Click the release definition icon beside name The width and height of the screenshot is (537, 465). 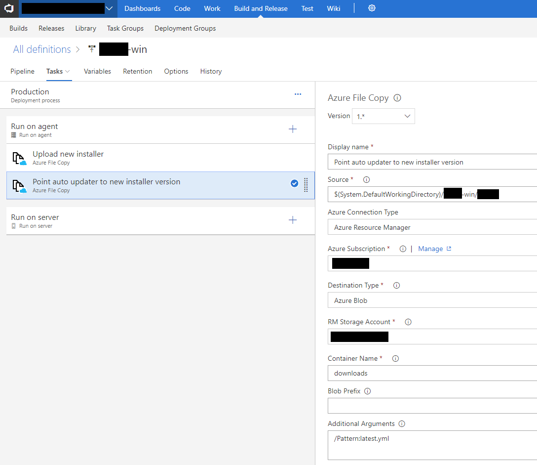coord(92,49)
